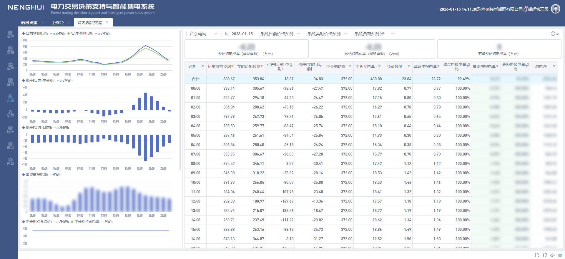Open filter arrow on 总电费 column
565x259 pixels.
pyautogui.click(x=554, y=66)
